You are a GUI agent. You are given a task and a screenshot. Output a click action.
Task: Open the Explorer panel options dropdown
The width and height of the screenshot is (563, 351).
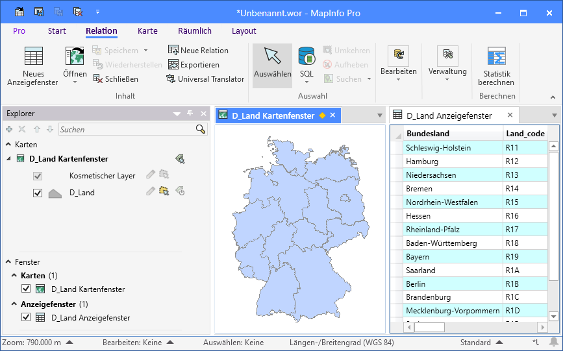177,114
